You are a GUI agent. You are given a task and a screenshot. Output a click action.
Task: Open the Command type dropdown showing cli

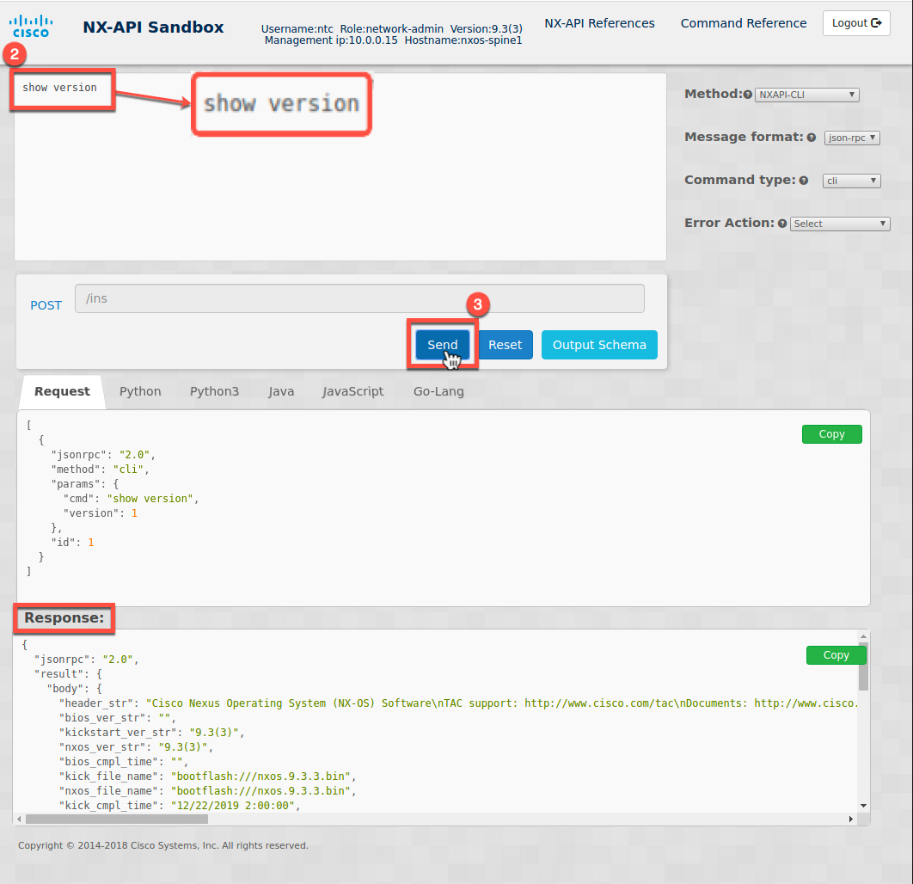(851, 181)
